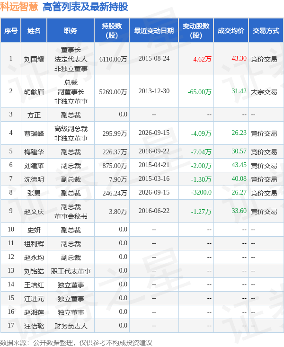284x347 pixels.
Task: Click 汪怡璐 财务负责人 row name
Action: point(34,326)
